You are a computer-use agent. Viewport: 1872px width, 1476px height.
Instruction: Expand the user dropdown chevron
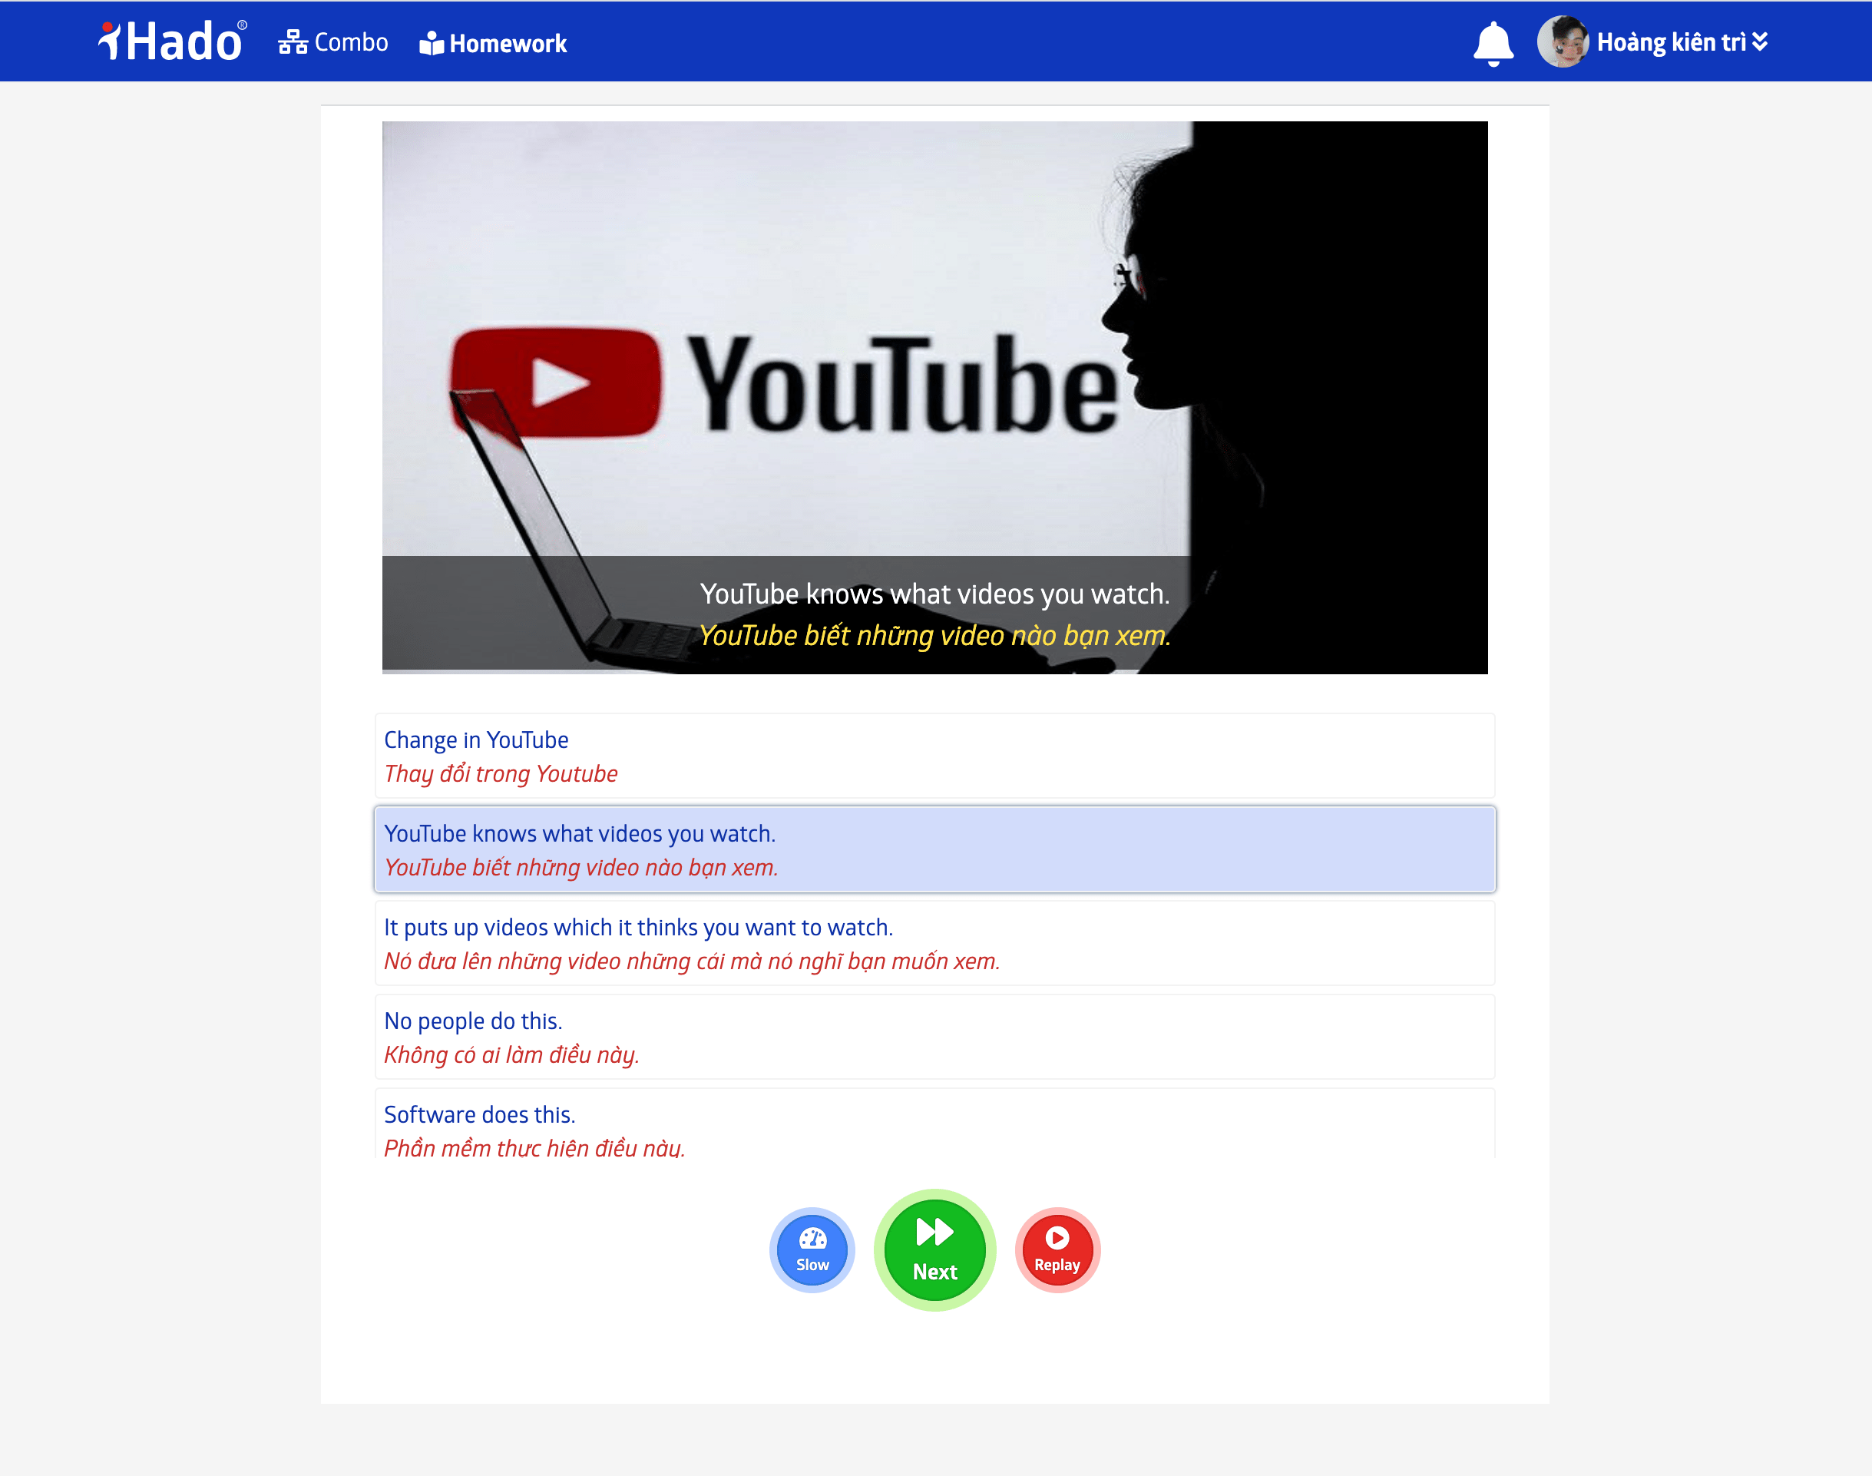[1760, 41]
